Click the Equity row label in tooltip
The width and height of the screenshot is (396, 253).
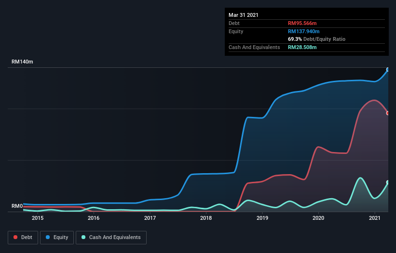click(236, 31)
